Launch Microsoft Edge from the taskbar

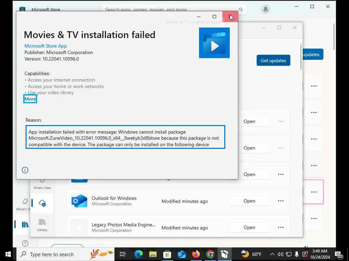(138, 254)
